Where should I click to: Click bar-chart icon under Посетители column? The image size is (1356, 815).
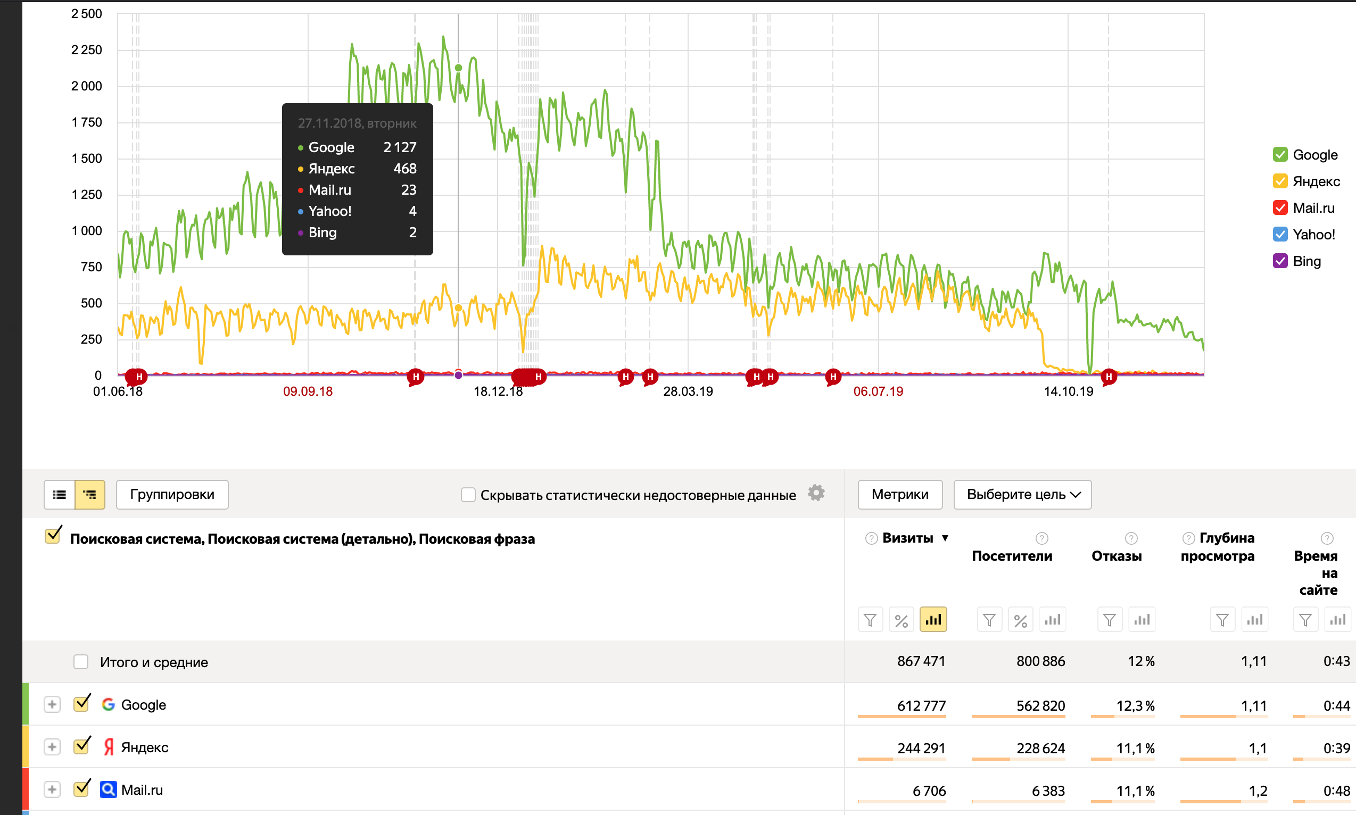[x=1052, y=620]
